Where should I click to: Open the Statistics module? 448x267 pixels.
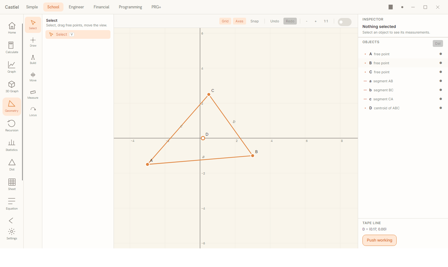(12, 145)
